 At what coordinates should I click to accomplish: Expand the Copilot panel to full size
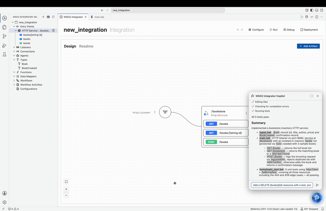(312, 96)
